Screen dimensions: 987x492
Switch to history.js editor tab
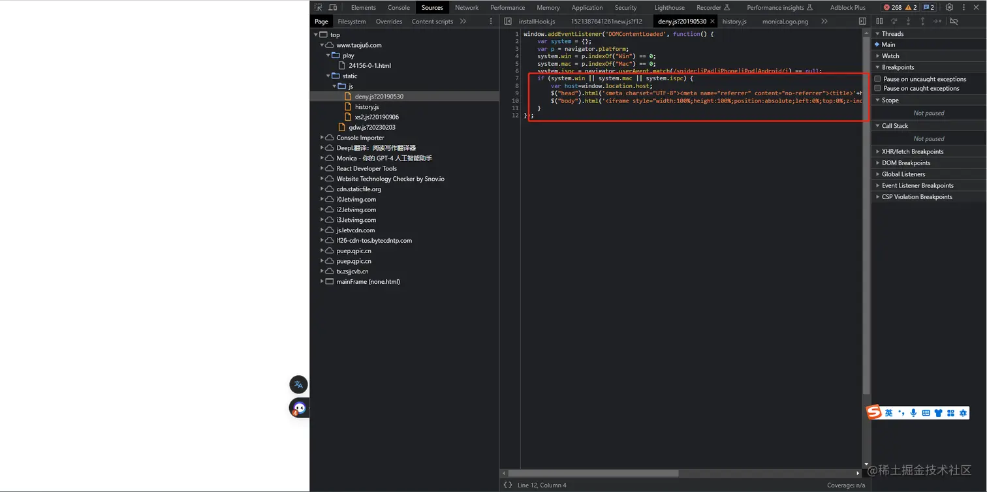coord(734,22)
